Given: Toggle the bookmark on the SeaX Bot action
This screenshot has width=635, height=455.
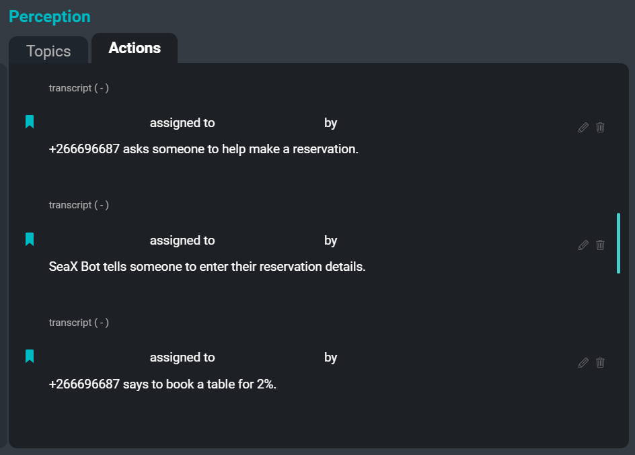Looking at the screenshot, I should pyautogui.click(x=29, y=239).
